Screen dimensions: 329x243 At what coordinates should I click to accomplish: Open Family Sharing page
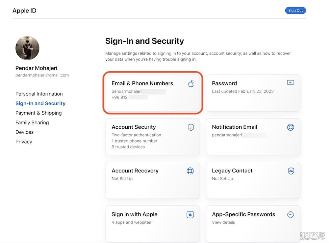click(32, 122)
